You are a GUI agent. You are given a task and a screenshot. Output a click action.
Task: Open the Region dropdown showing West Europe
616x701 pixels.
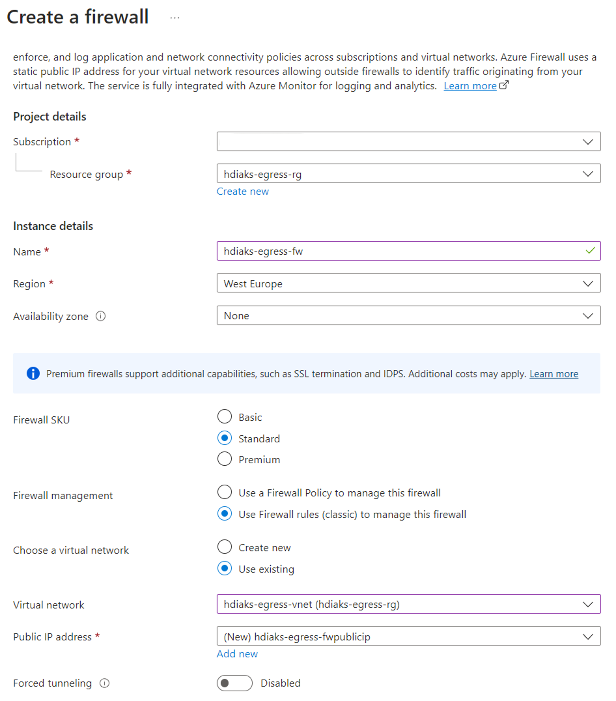(x=408, y=283)
